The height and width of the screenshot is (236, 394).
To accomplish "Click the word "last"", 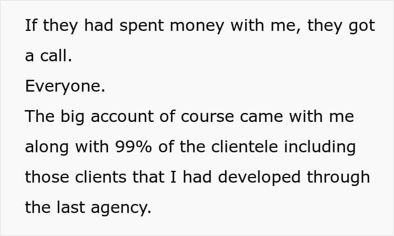I will point(73,208).
